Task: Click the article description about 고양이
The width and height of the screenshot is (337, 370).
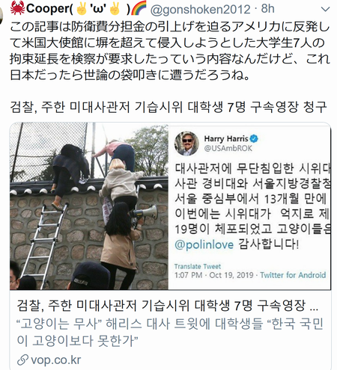Action: point(170,332)
